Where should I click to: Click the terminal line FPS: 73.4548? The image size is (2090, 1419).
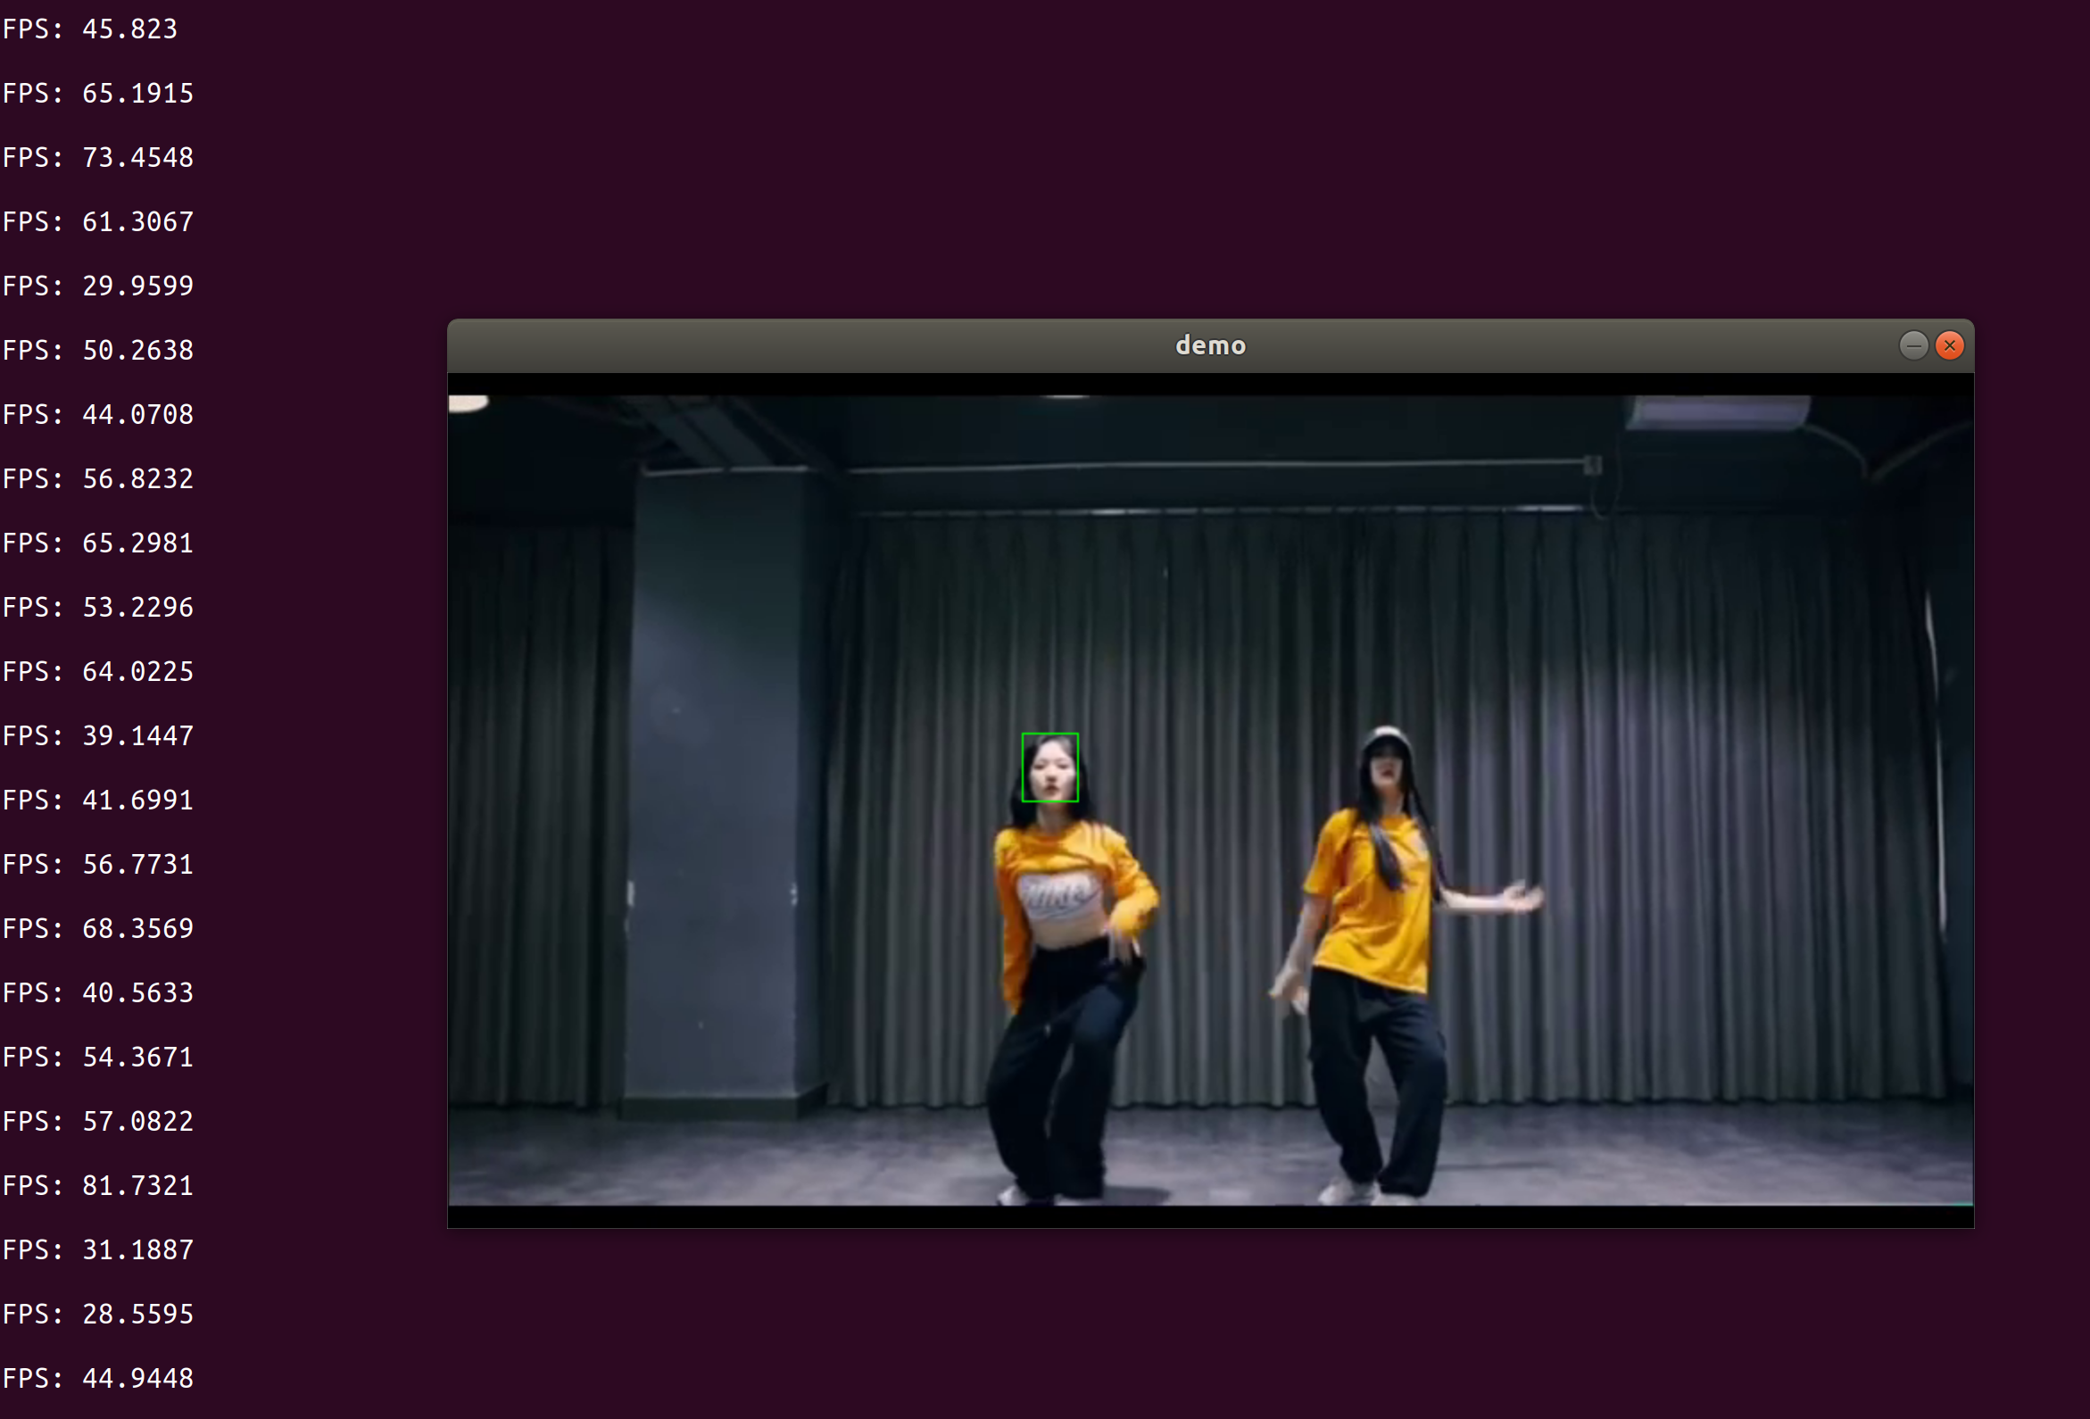tap(97, 157)
